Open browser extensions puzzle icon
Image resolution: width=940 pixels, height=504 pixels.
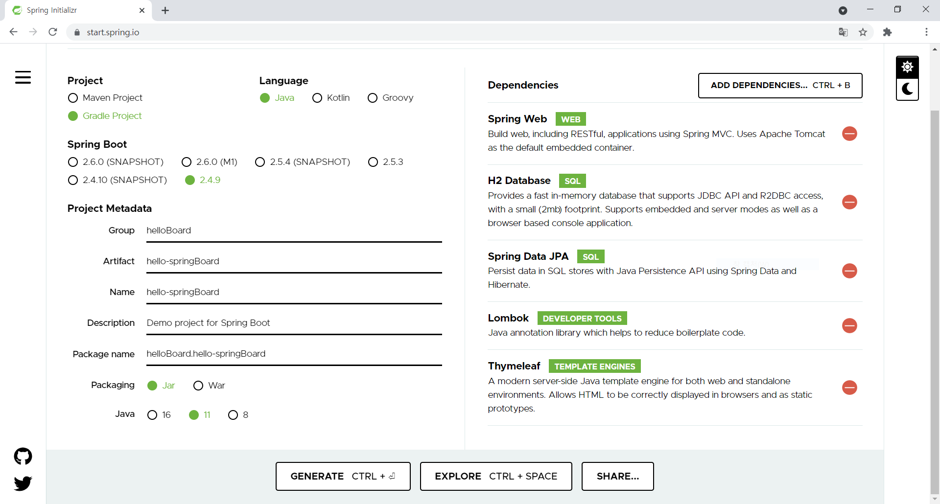pyautogui.click(x=887, y=32)
